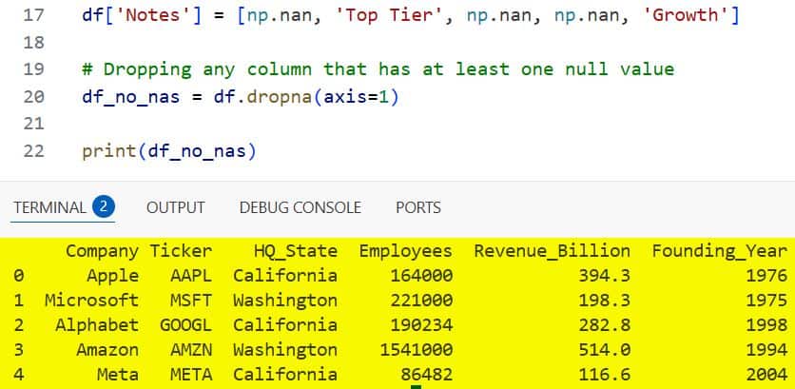The image size is (795, 389).
Task: Click Meta in the Company column
Action: point(118,375)
